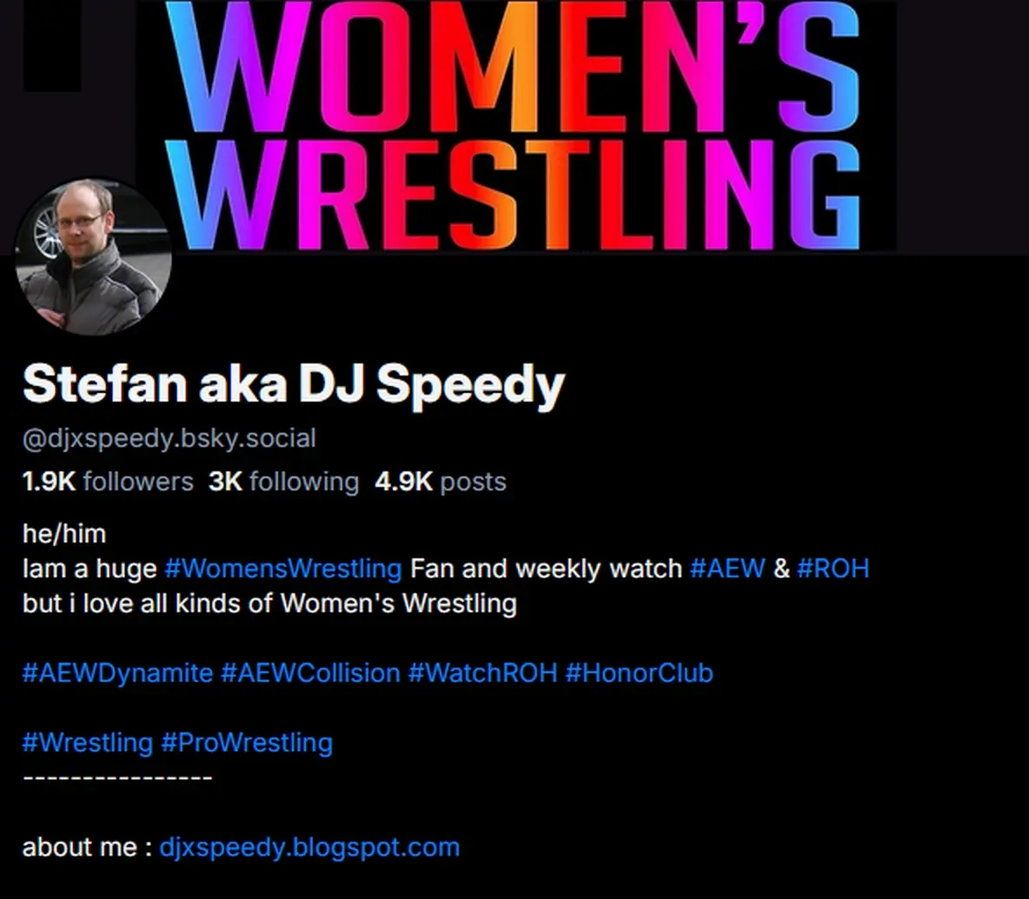Open the #WomensWrestling hashtag
This screenshot has height=899, width=1029.
click(282, 569)
